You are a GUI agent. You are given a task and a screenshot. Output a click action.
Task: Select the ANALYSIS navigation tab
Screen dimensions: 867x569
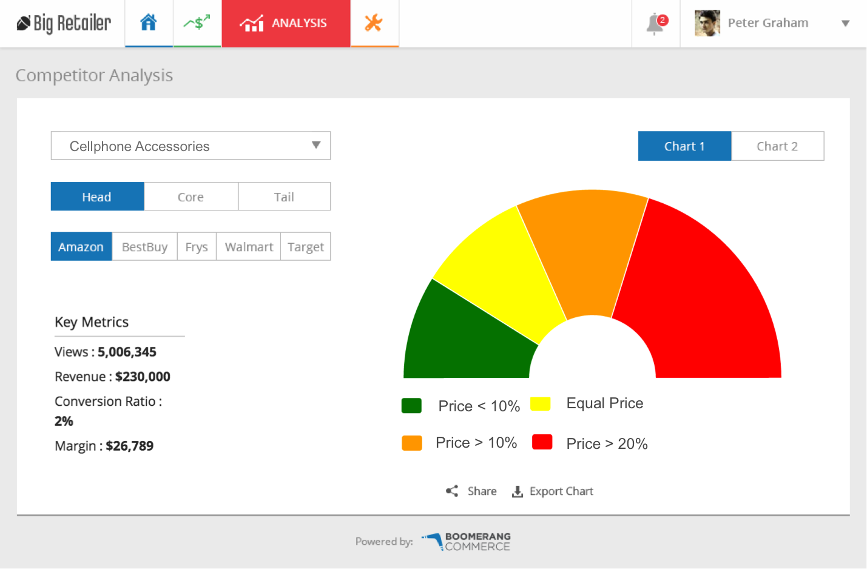(286, 23)
